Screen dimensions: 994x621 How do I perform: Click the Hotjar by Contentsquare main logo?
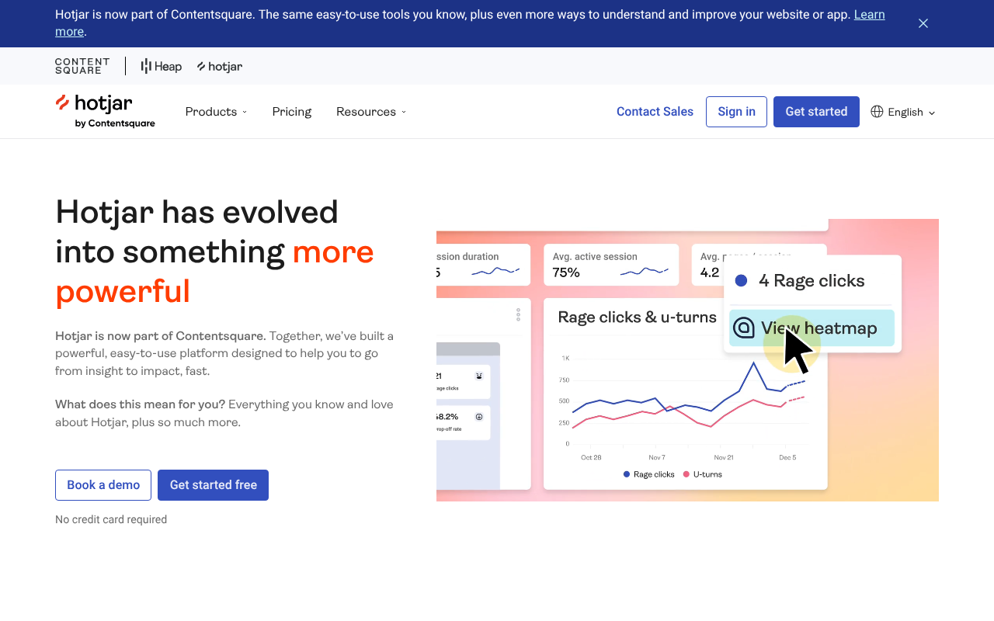click(105, 112)
